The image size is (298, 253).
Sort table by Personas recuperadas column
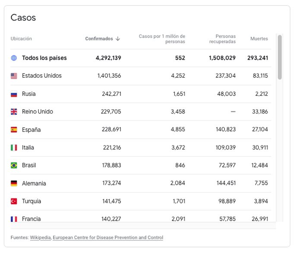pos(222,39)
